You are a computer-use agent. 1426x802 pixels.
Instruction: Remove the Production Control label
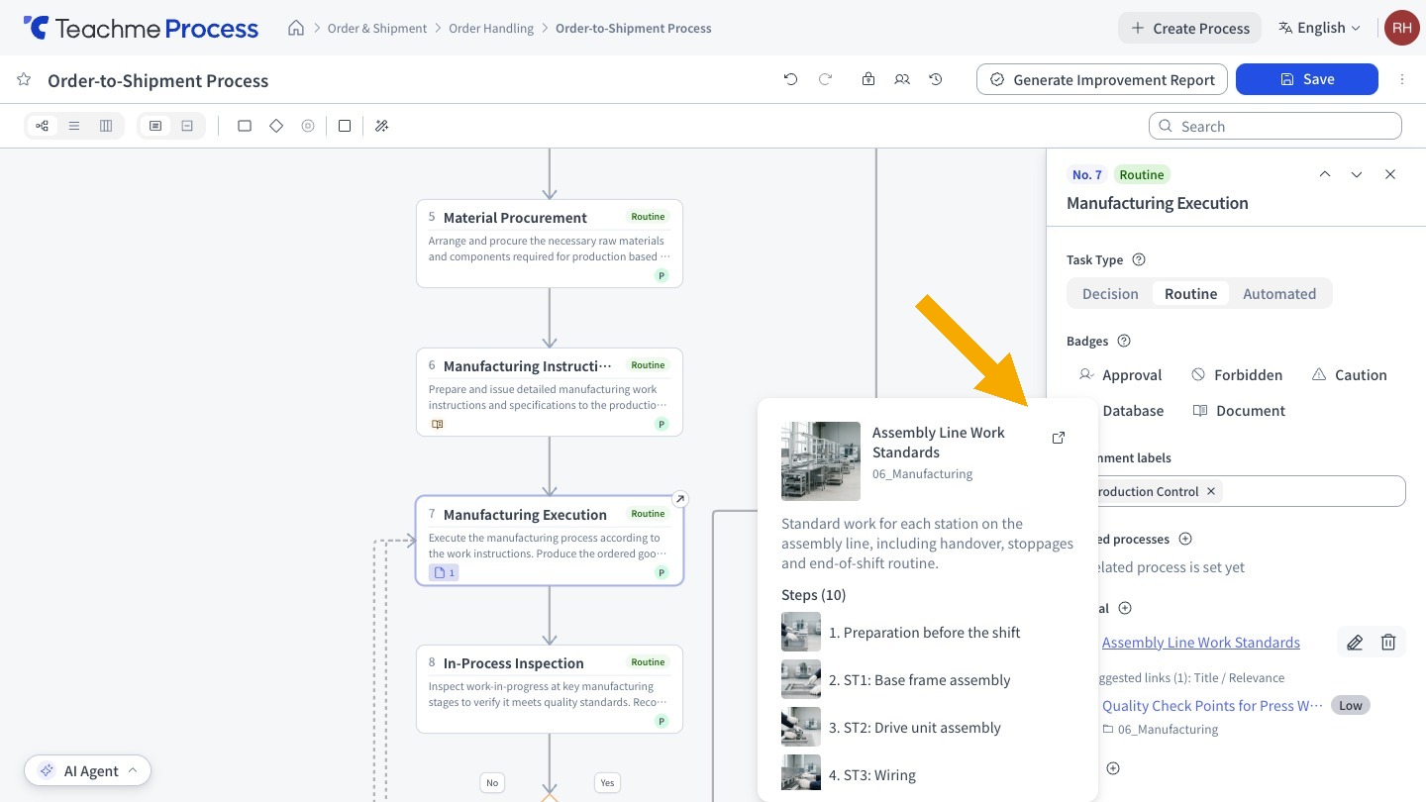(x=1210, y=491)
